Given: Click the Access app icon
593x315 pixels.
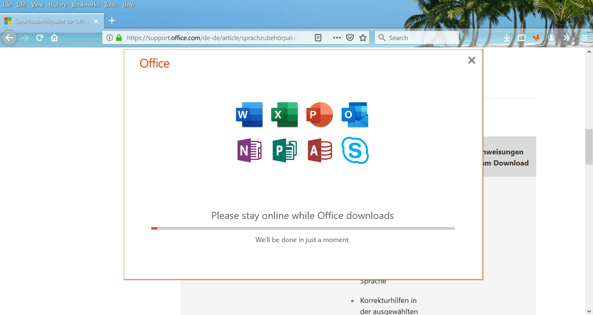Looking at the screenshot, I should click(x=320, y=150).
